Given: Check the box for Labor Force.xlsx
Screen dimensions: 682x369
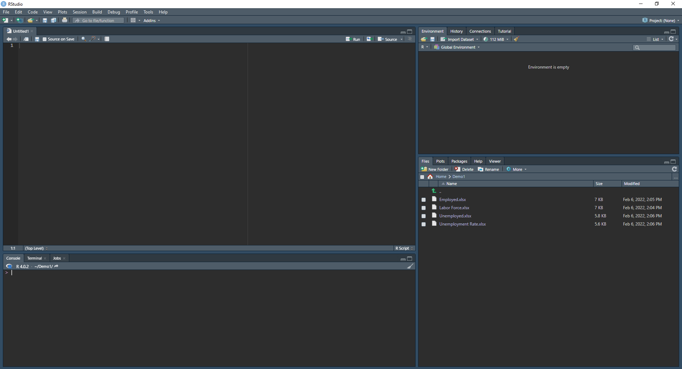Looking at the screenshot, I should [x=423, y=208].
